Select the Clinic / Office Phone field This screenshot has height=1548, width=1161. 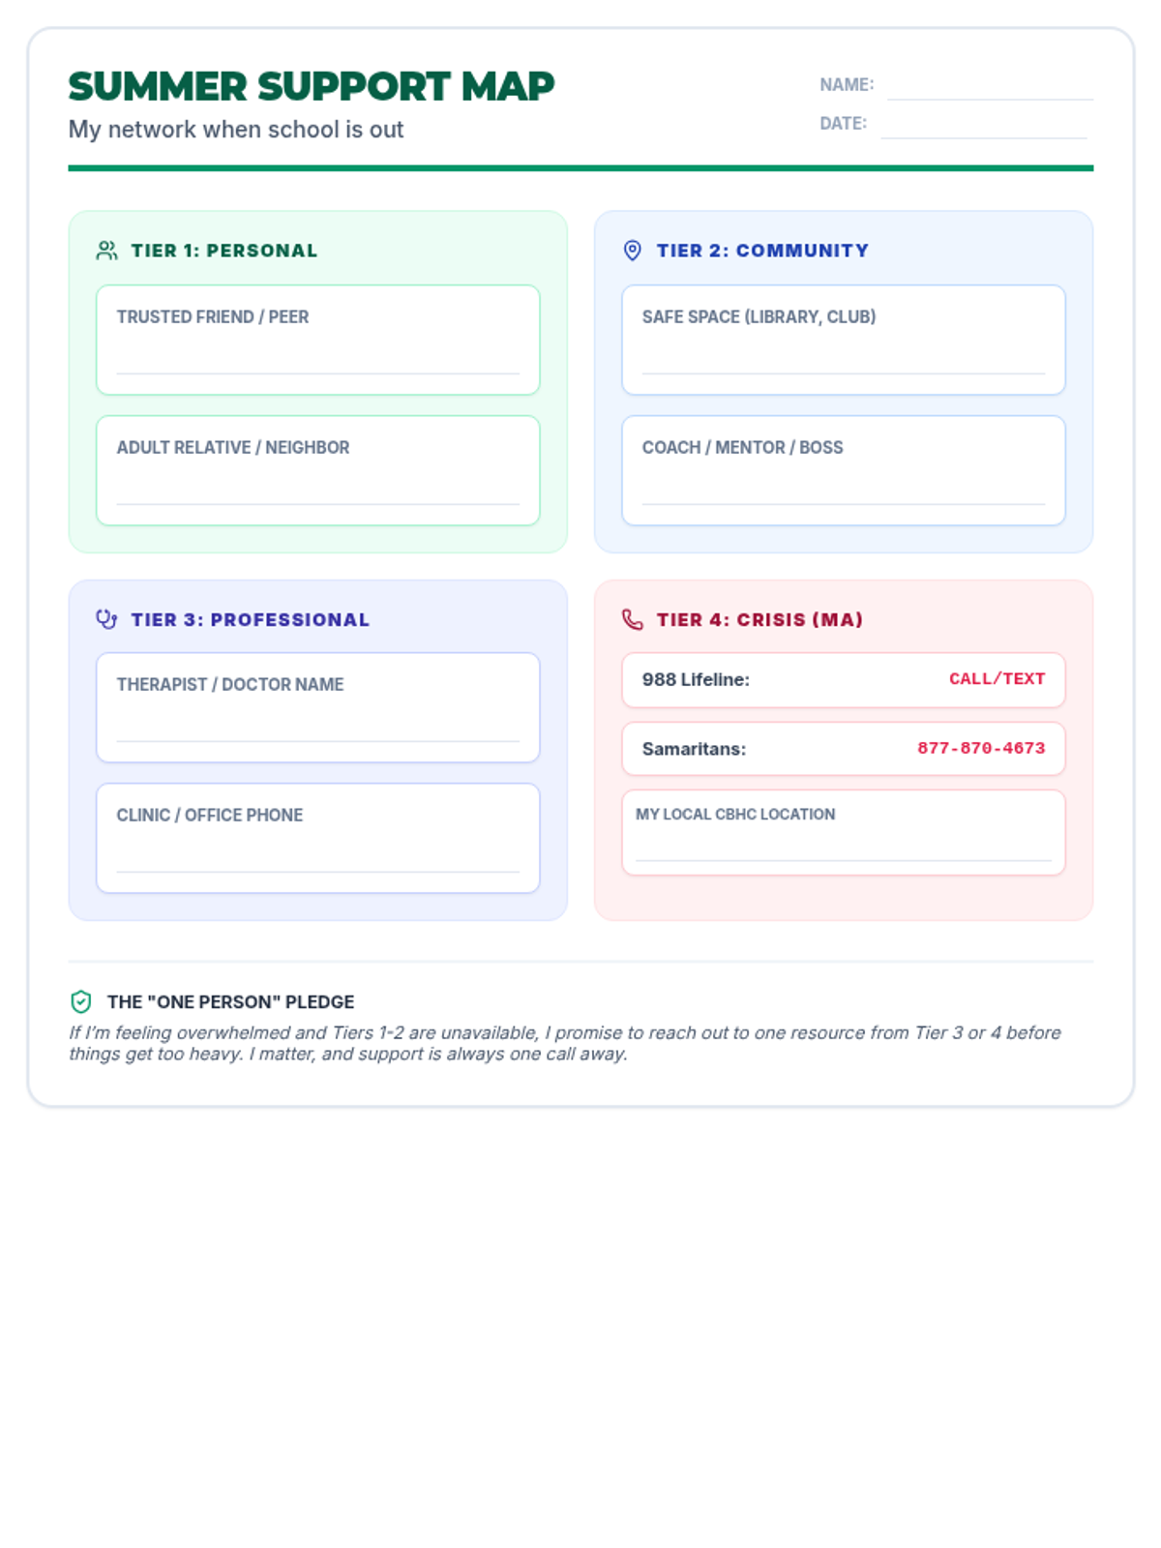pyautogui.click(x=317, y=854)
